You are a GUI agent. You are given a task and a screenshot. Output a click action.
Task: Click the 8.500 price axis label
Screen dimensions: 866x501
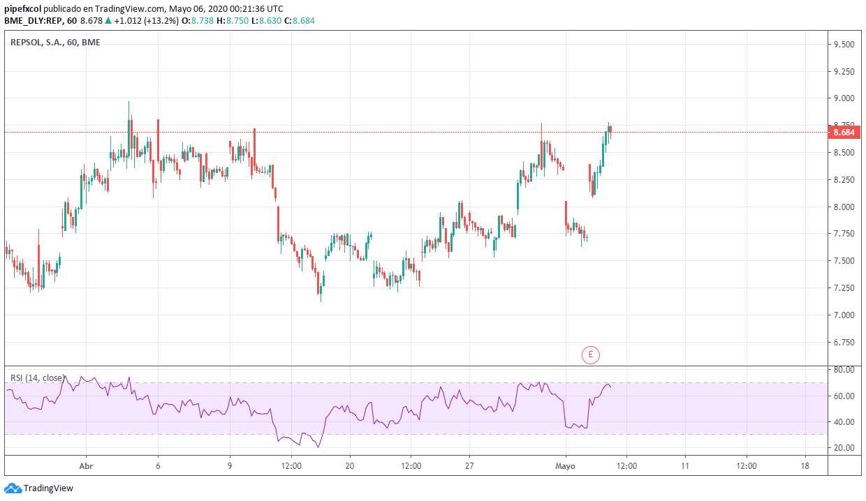(x=844, y=153)
